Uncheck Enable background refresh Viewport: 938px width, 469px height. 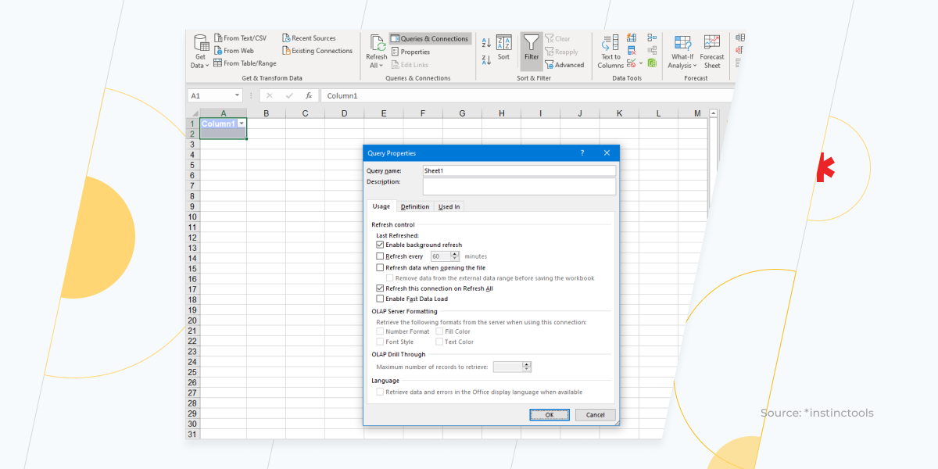(381, 245)
